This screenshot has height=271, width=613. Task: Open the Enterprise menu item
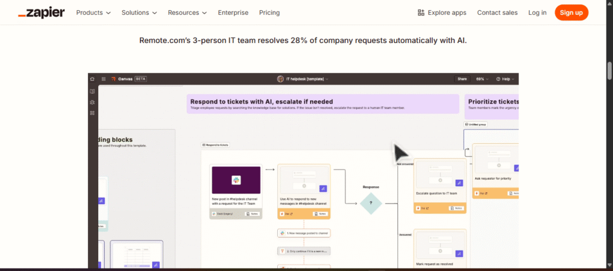[x=233, y=13]
